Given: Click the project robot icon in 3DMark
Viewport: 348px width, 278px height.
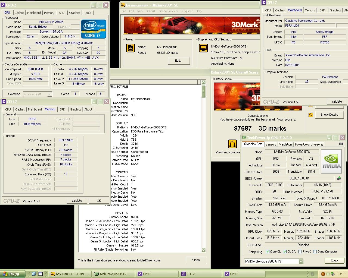Looking at the screenshot, I should coord(130,48).
